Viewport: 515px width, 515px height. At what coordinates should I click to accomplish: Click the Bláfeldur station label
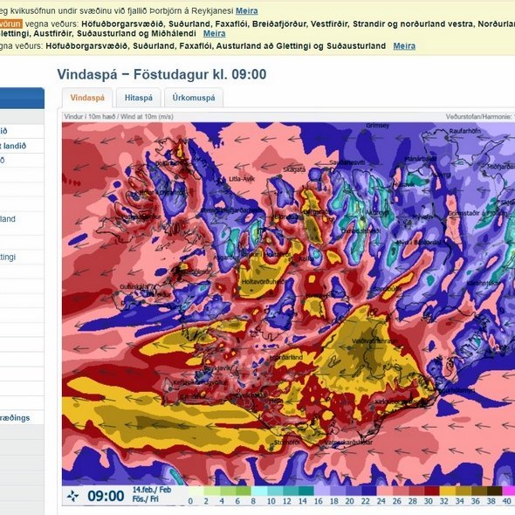(x=158, y=295)
